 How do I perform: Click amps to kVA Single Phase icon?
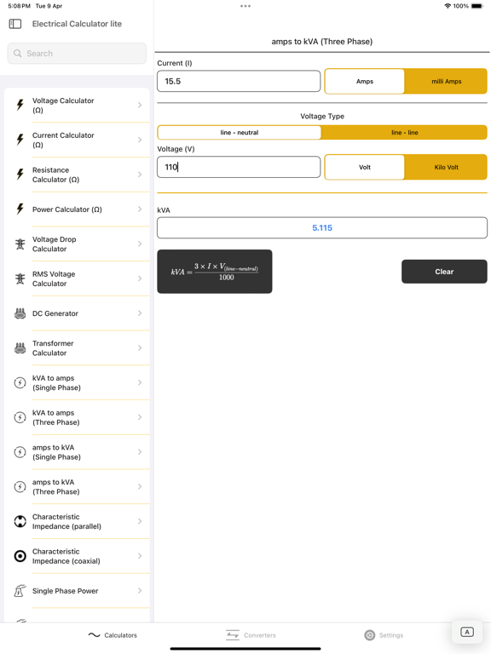(x=20, y=451)
